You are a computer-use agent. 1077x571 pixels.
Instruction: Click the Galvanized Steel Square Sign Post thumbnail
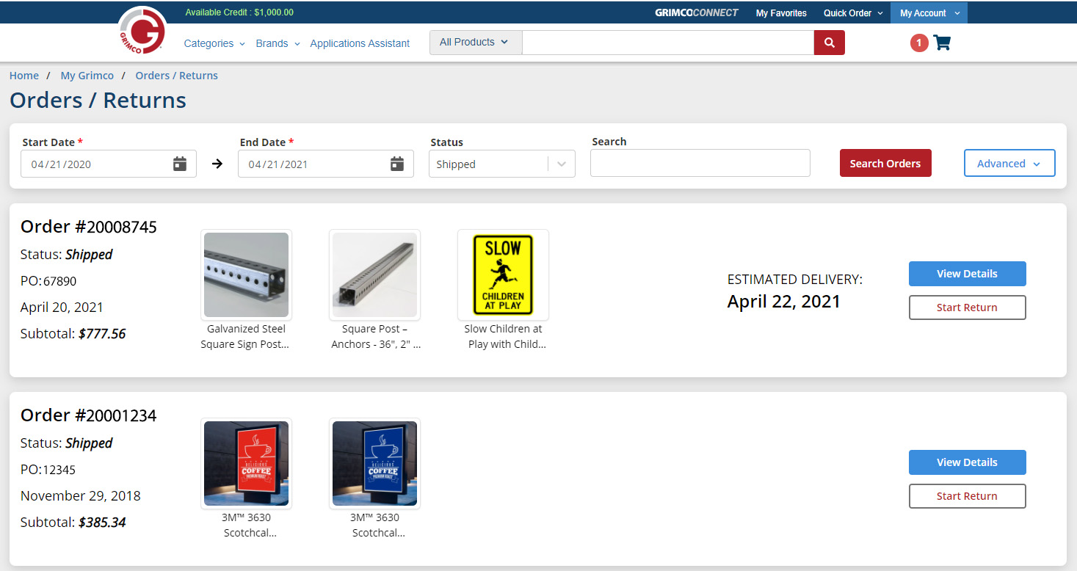[246, 275]
